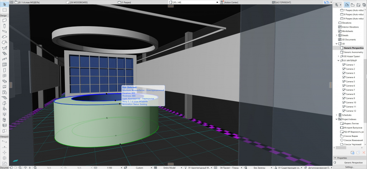This screenshot has width=367, height=169.
Task: Switch to the 26 MOODBOARD tab
Action: pos(79,2)
